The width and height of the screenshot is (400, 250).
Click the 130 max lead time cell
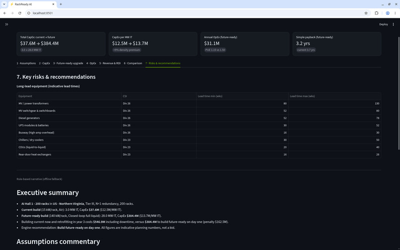pyautogui.click(x=334, y=104)
